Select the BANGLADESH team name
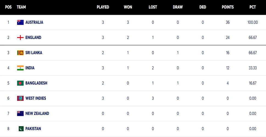Image resolution: width=266 pixels, height=137 pixels. pyautogui.click(x=36, y=83)
